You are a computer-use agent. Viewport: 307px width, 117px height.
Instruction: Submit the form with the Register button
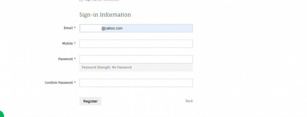pyautogui.click(x=90, y=101)
